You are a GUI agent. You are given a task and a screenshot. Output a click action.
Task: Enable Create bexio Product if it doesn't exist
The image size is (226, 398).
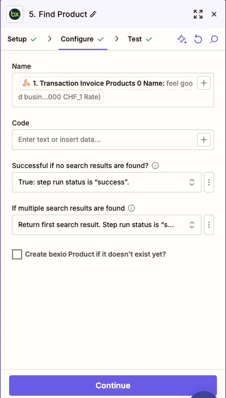pos(17,254)
